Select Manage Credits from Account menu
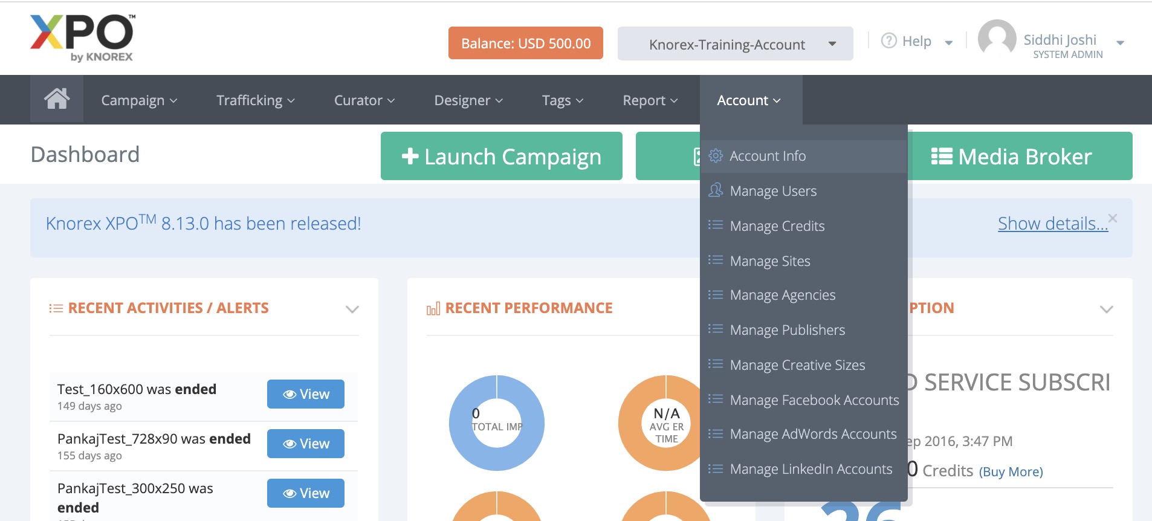The width and height of the screenshot is (1152, 521). pos(777,226)
